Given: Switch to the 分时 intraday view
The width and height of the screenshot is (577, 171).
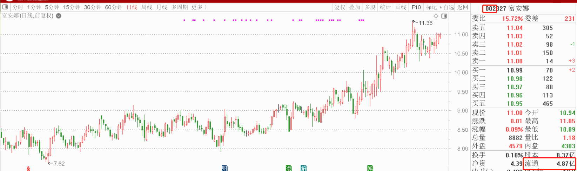Looking at the screenshot, I should [x=18, y=7].
